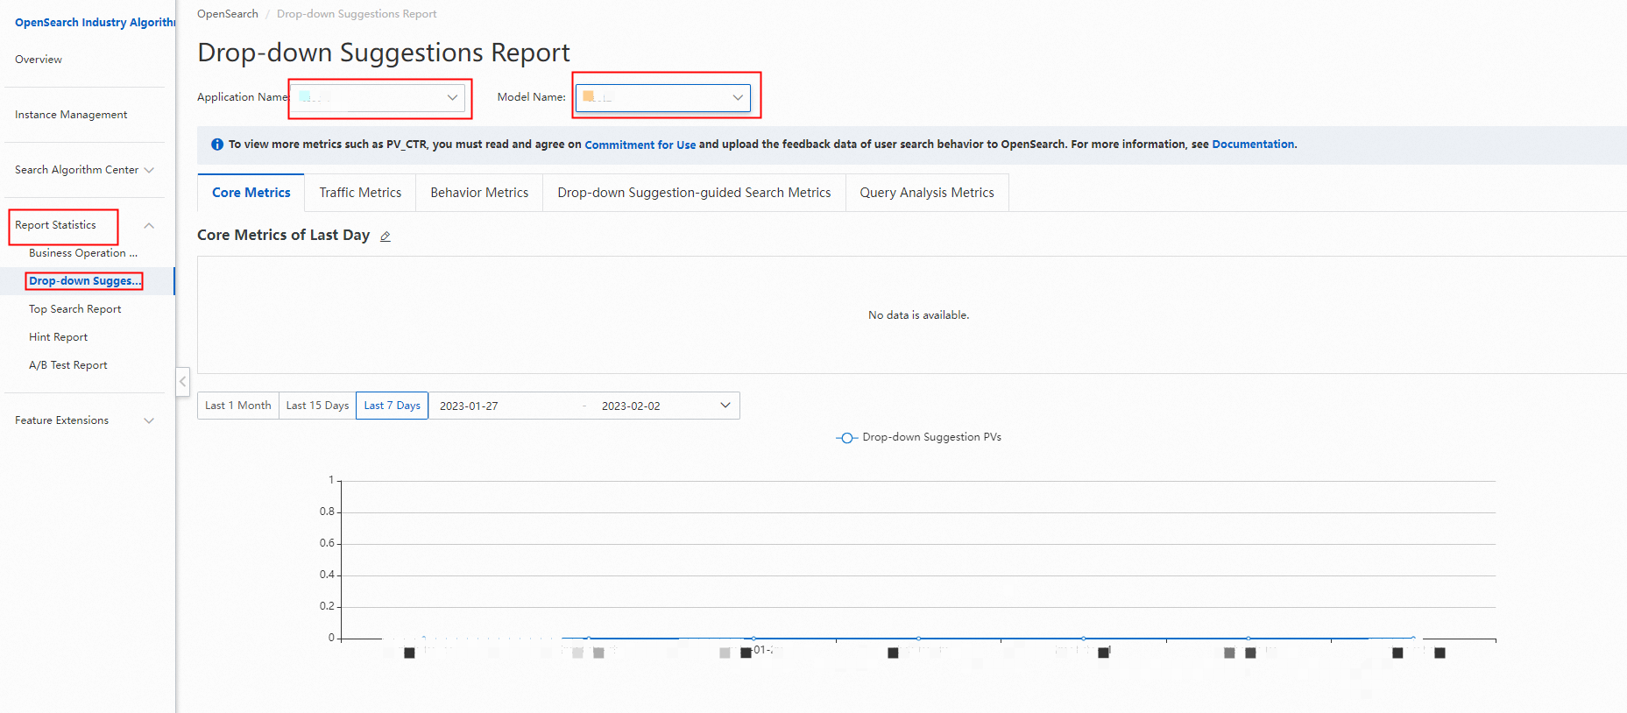Select Last 1 Month range
Image resolution: width=1627 pixels, height=713 pixels.
coord(238,406)
